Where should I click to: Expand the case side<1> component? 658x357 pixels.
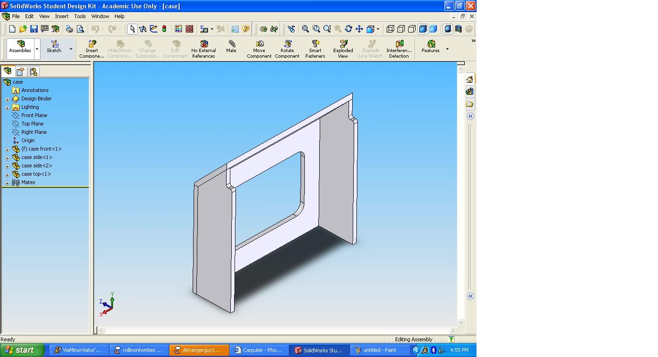coord(7,157)
